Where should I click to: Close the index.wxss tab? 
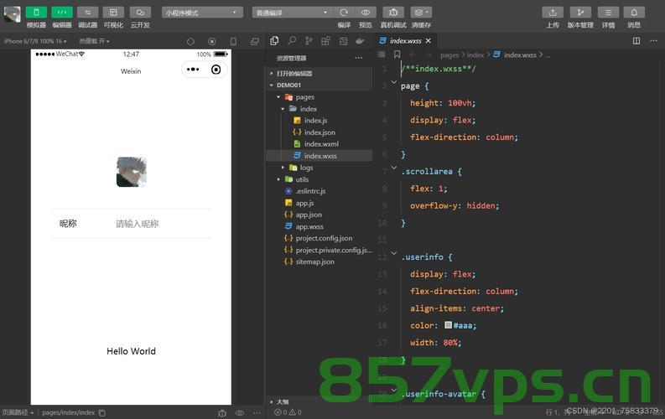429,41
